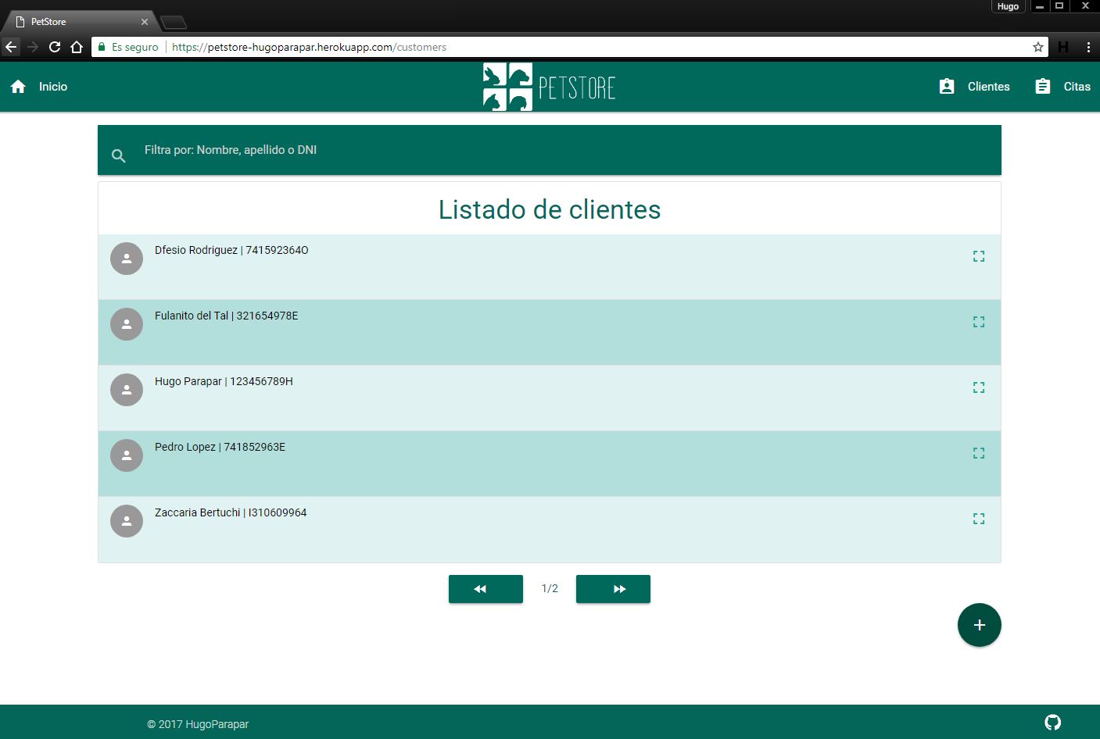Open the Citas section icon
1100x739 pixels.
pyautogui.click(x=1043, y=87)
